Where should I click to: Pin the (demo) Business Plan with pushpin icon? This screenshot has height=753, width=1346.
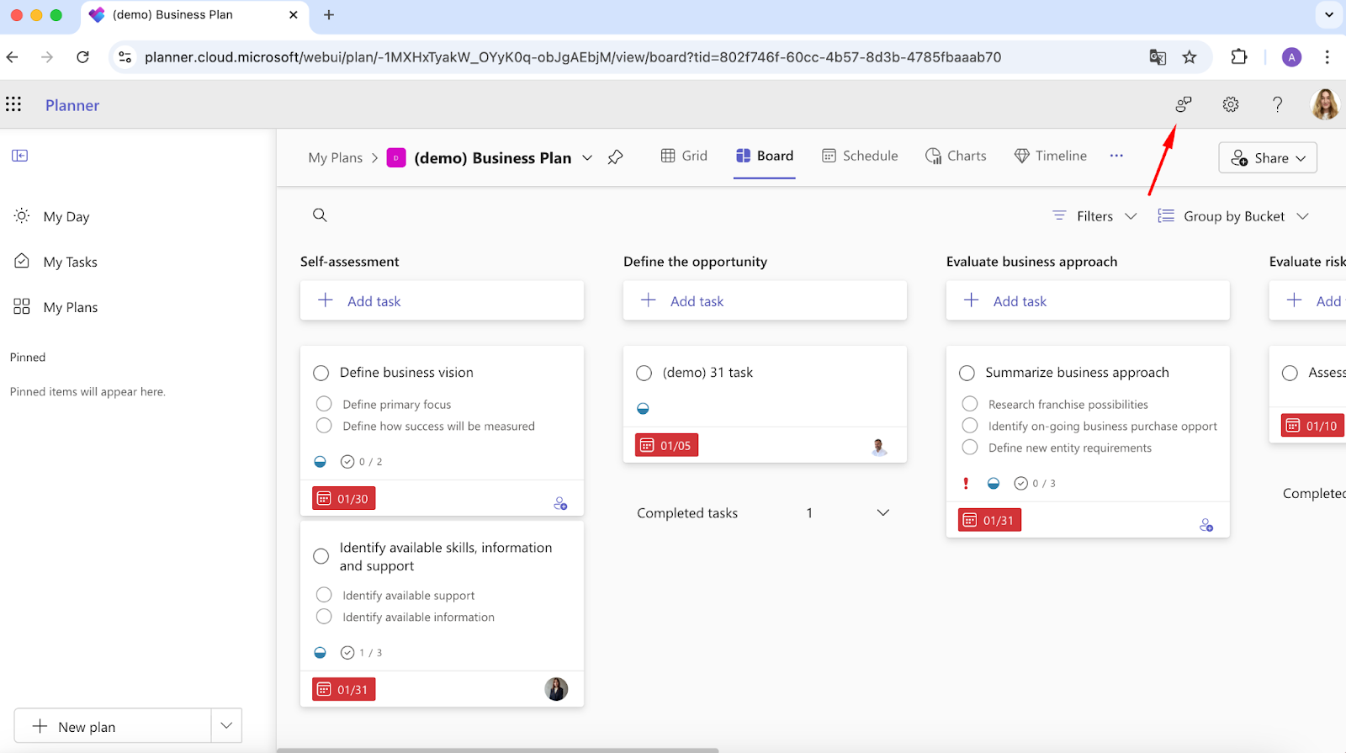[615, 157]
